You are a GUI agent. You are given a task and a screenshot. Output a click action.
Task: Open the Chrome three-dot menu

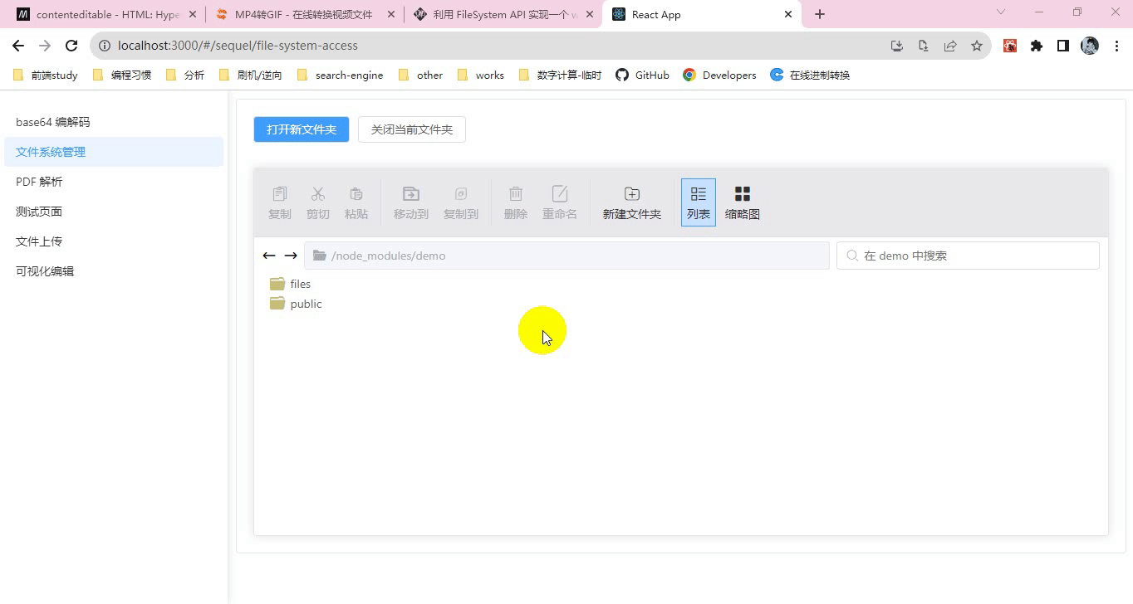[1116, 46]
